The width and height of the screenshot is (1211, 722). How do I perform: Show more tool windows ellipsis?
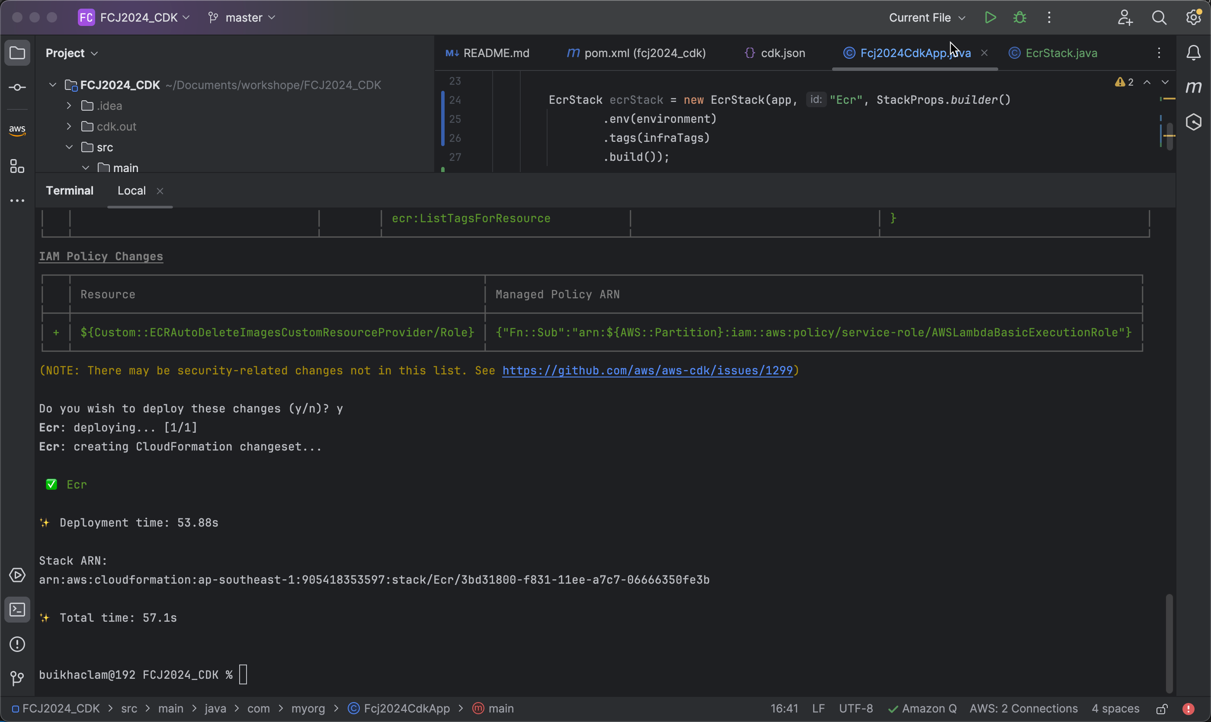pyautogui.click(x=18, y=201)
